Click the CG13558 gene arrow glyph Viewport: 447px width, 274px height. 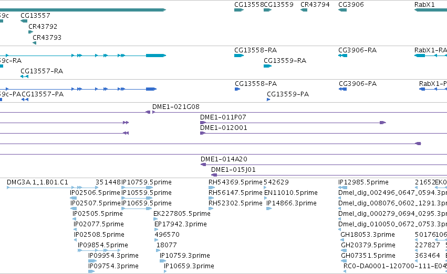pyautogui.click(x=239, y=10)
